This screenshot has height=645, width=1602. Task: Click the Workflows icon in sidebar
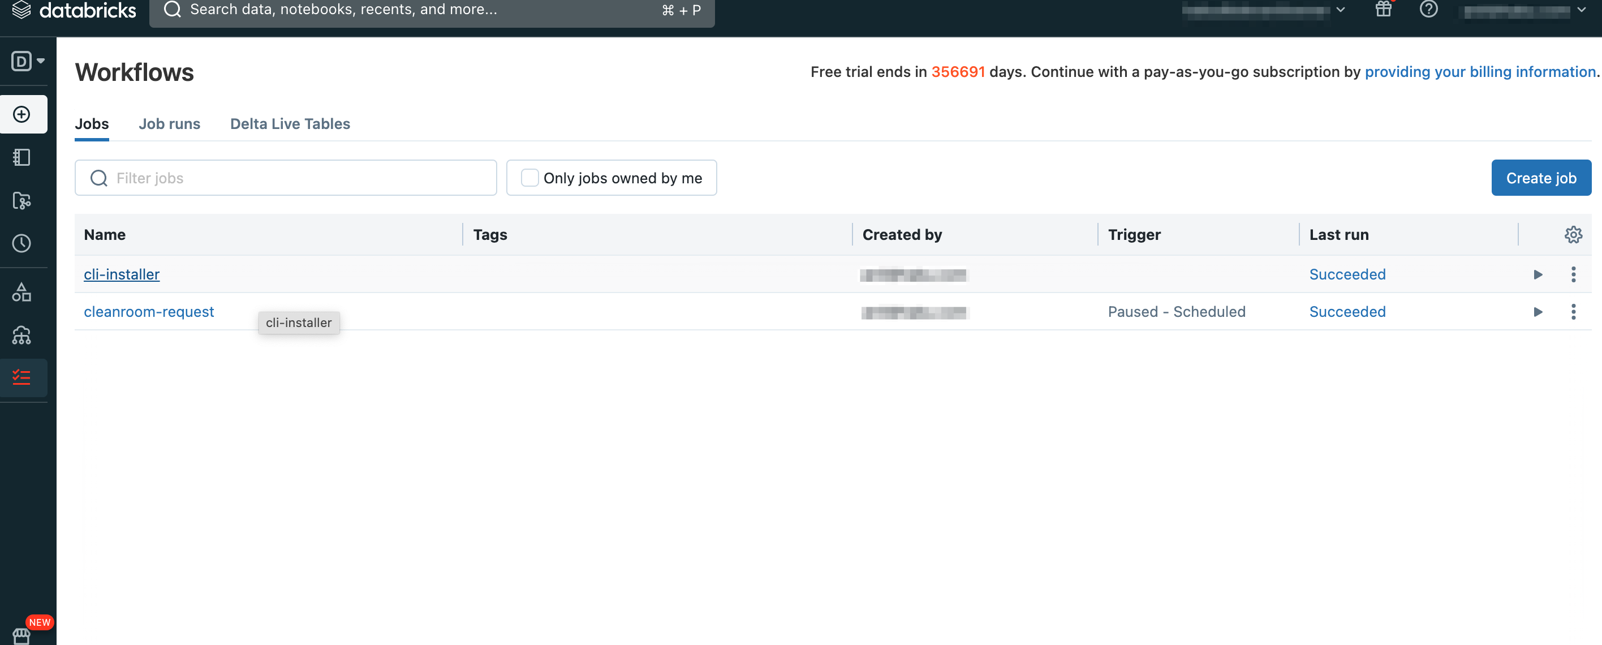pos(21,377)
